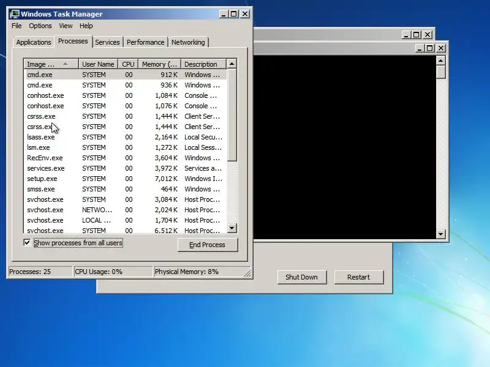
Task: Select the cmd.exe process using 936 K
Action: tap(125, 85)
